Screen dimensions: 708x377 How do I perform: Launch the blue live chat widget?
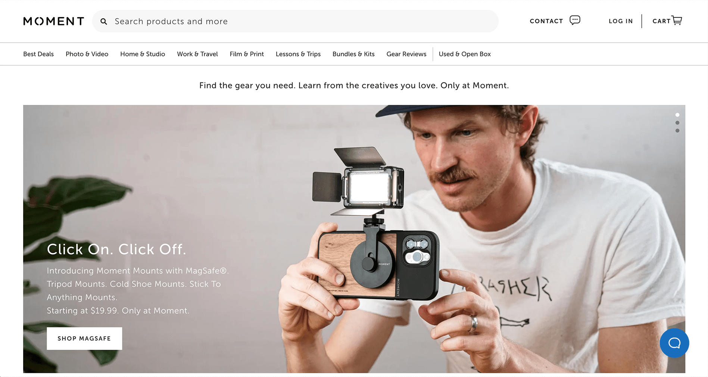(x=674, y=343)
